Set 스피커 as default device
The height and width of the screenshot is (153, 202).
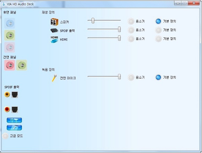click(x=158, y=21)
